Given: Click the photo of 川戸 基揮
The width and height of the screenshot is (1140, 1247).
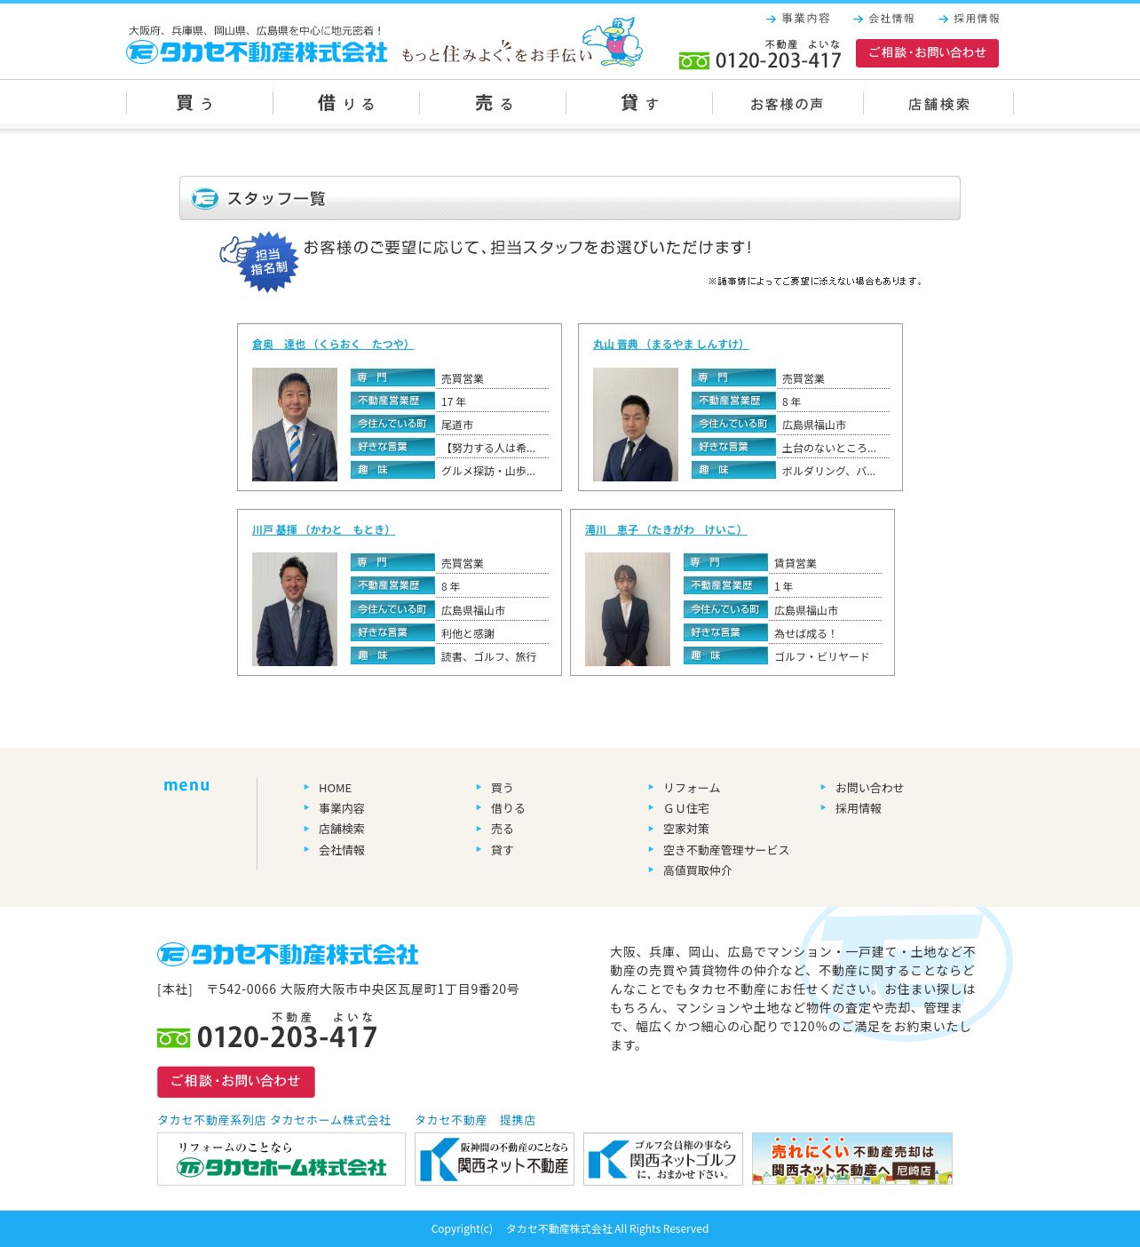Looking at the screenshot, I should pos(295,609).
